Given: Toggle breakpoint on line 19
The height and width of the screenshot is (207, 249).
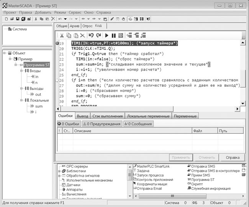Looking at the screenshot, I should pos(57,43).
